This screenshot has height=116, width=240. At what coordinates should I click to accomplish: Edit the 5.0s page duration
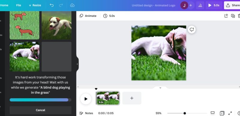point(109,16)
